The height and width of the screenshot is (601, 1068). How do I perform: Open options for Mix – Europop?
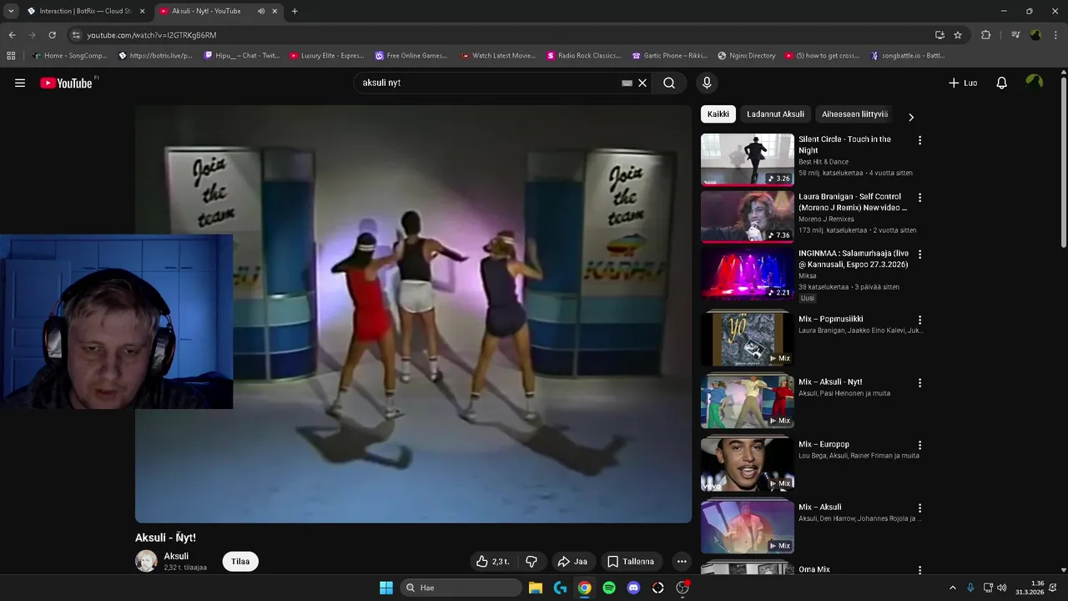pos(919,445)
